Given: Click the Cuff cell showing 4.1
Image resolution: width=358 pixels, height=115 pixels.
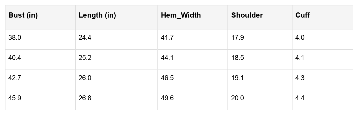Looking at the screenshot, I should click(300, 58).
